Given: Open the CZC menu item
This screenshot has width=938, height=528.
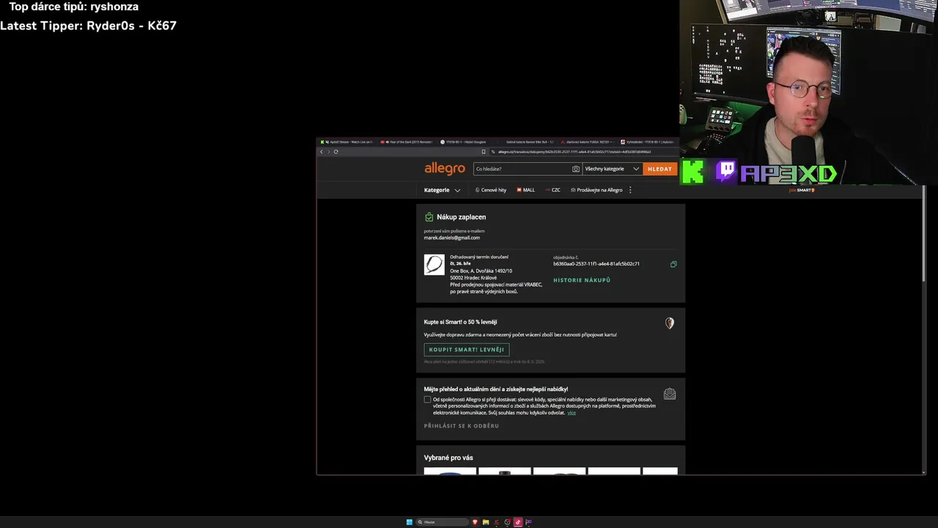Looking at the screenshot, I should pyautogui.click(x=553, y=190).
